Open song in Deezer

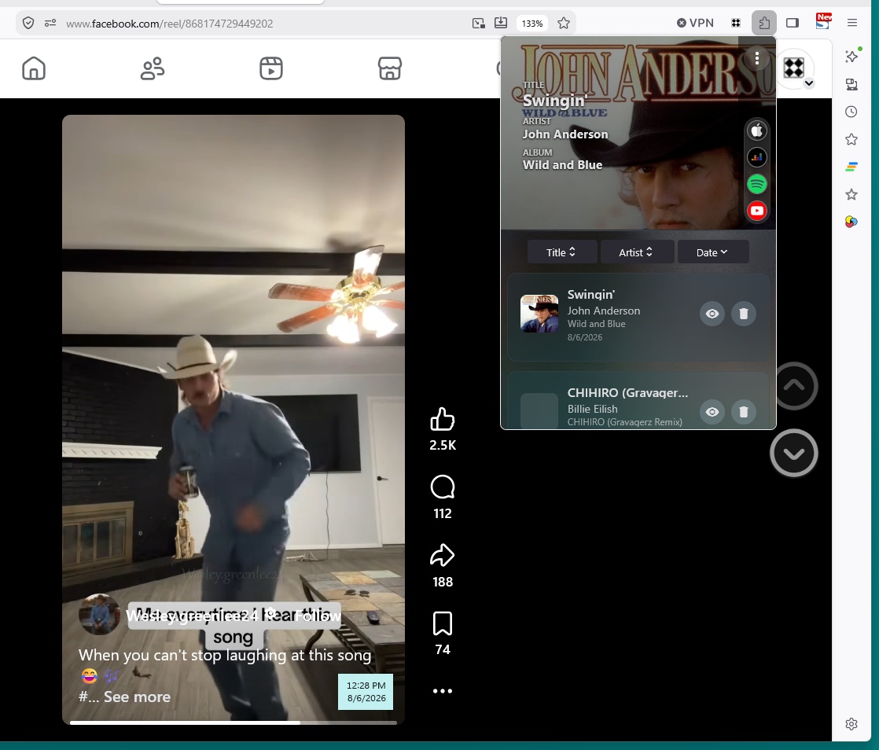point(757,157)
